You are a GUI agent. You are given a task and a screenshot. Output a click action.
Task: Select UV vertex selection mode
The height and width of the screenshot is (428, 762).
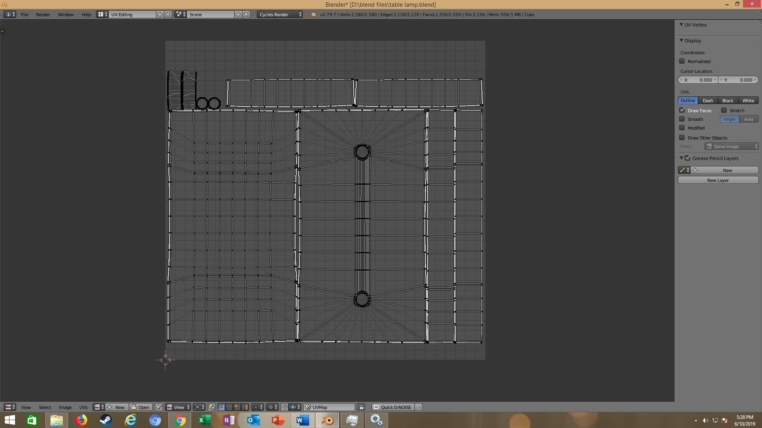tap(221, 407)
